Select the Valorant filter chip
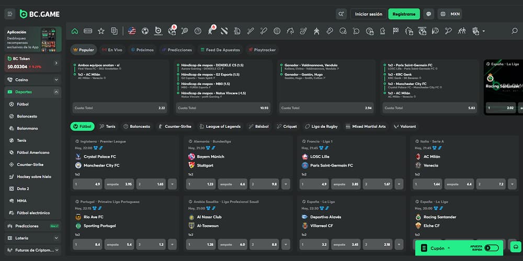This screenshot has height=261, width=523. [x=405, y=126]
